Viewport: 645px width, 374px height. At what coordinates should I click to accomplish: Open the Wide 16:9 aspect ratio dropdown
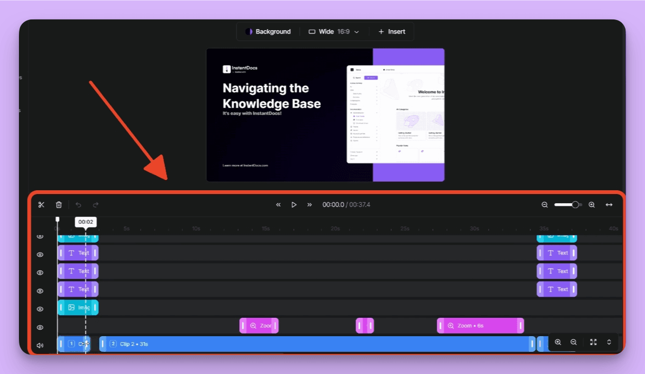pos(333,31)
